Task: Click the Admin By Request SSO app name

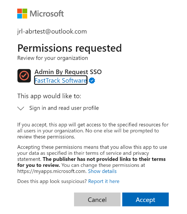Action: (x=68, y=72)
